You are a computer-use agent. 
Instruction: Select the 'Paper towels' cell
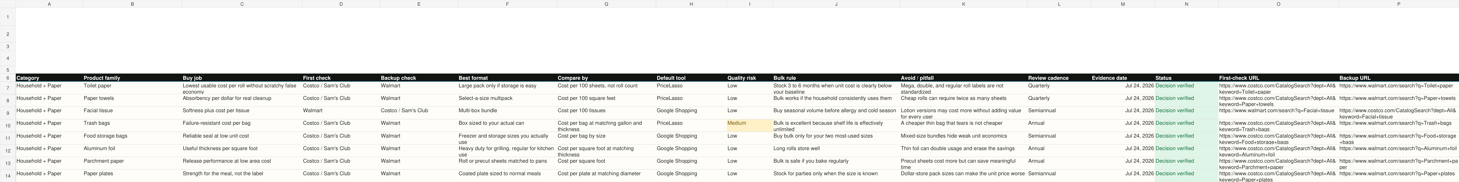(x=132, y=101)
